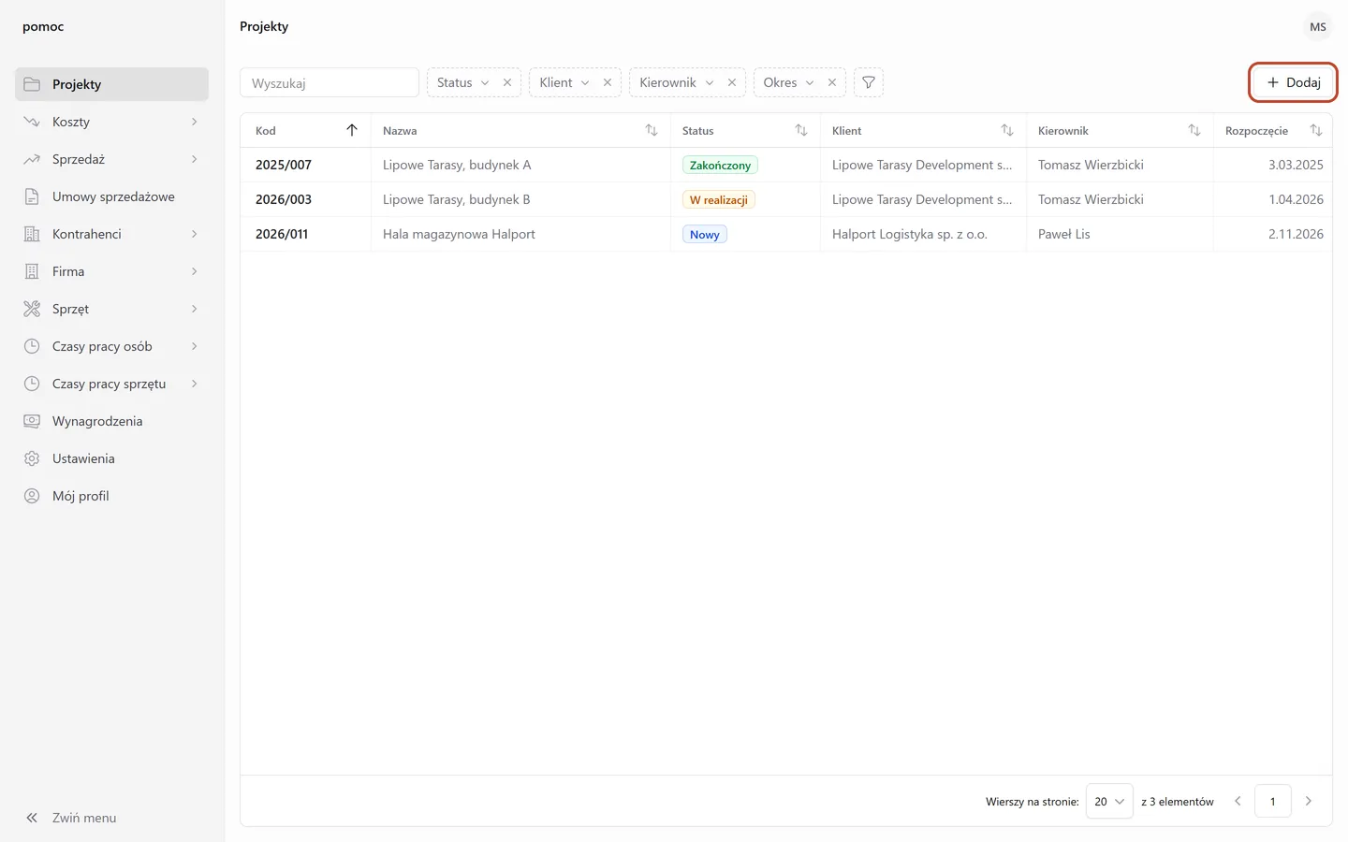1348x842 pixels.
Task: Expand the Sprzedaż menu section
Action: tap(111, 159)
